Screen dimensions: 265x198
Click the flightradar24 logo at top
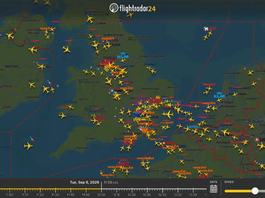132,8
